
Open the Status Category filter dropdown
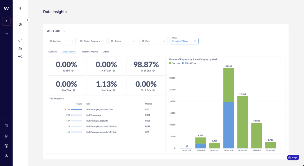92,41
